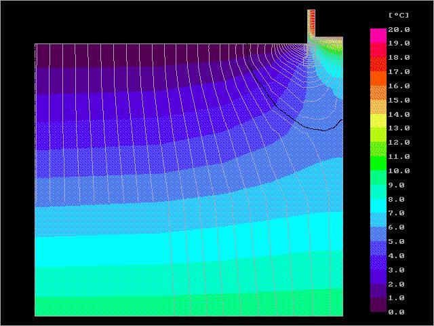434x326 pixels.
Task: Click the 11.0 legend value
Action: [x=399, y=157]
